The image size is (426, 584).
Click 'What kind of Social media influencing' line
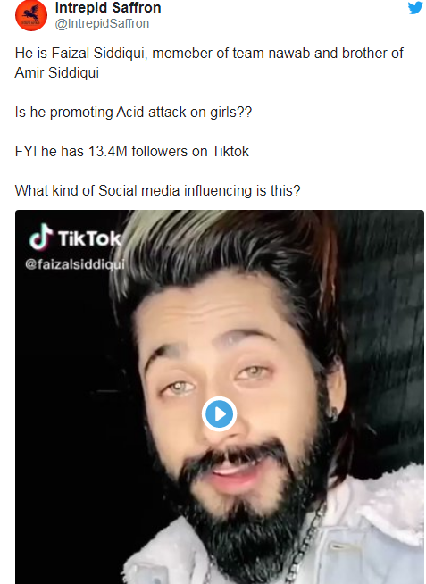157,191
